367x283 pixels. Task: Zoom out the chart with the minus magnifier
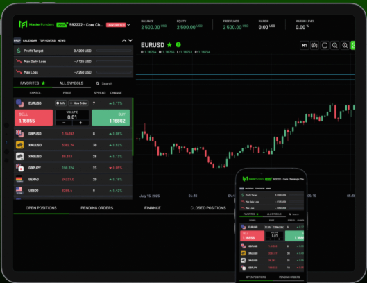coord(334,45)
